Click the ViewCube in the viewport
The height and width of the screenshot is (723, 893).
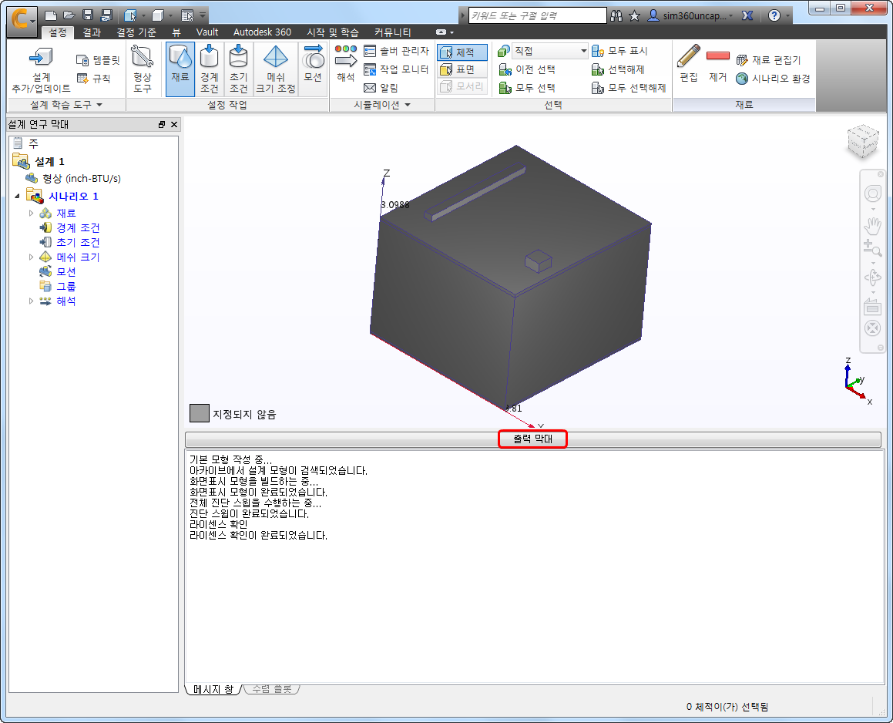(863, 141)
